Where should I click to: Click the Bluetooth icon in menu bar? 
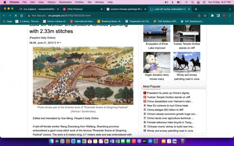tap(172, 2)
